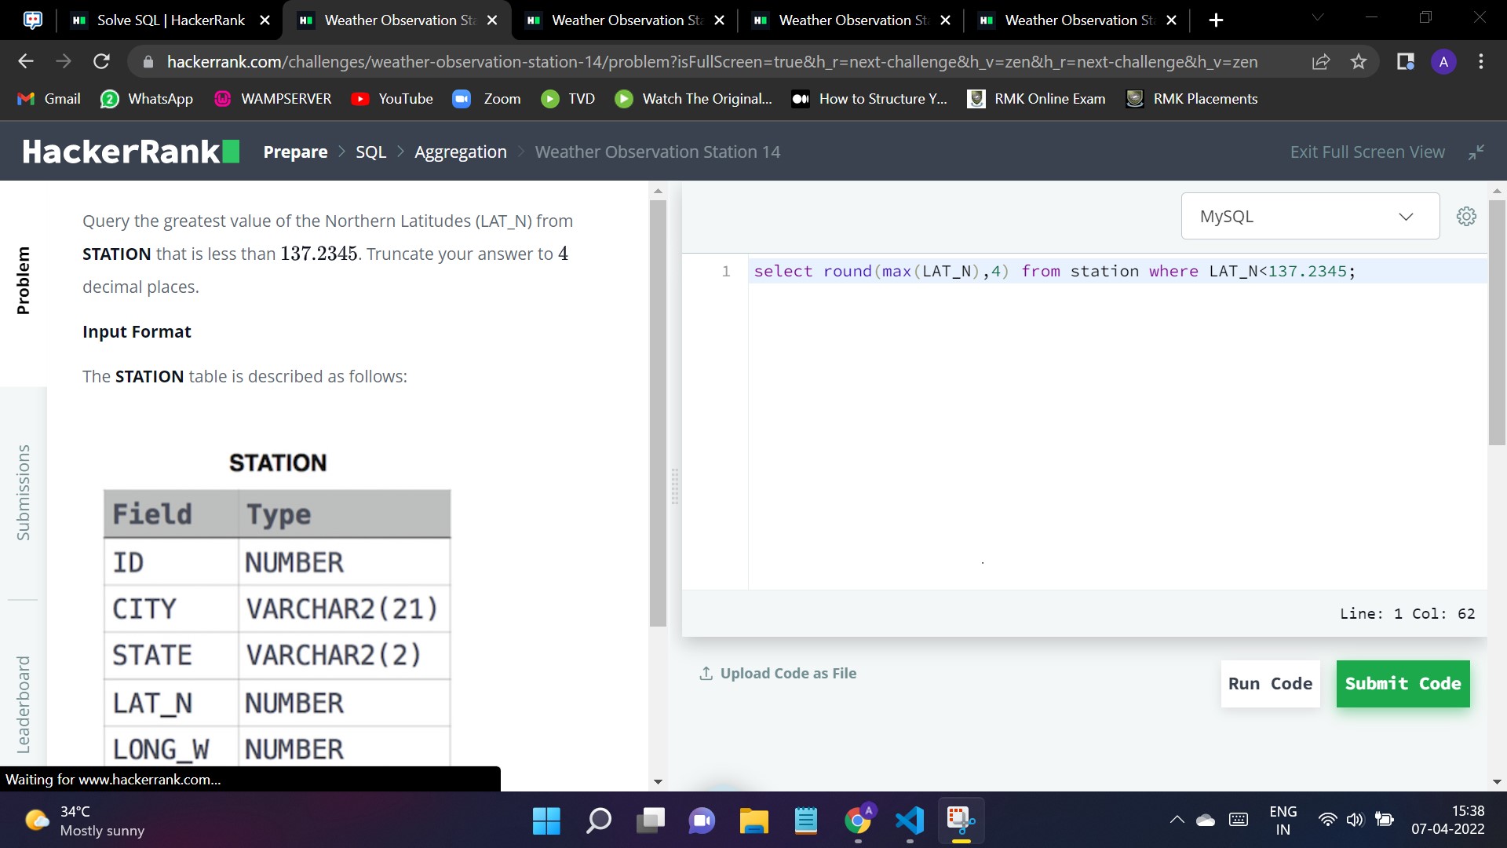Viewport: 1507px width, 848px height.
Task: Open TVD bookmark
Action: point(567,99)
